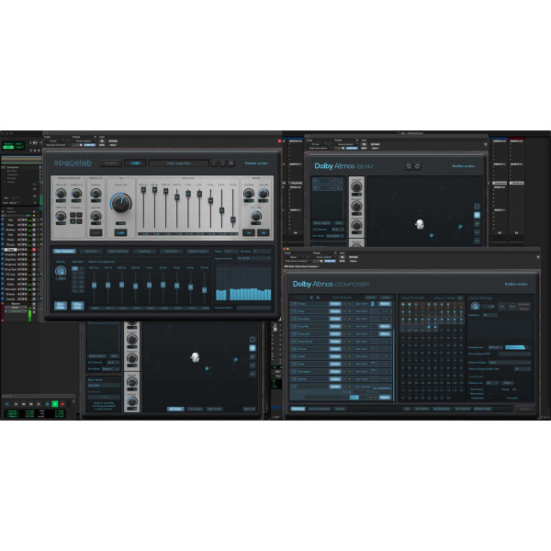Click first Connect button in Composer list
Image resolution: width=551 pixels, height=551 pixels.
[x=335, y=304]
